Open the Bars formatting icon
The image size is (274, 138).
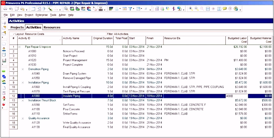[111, 9]
